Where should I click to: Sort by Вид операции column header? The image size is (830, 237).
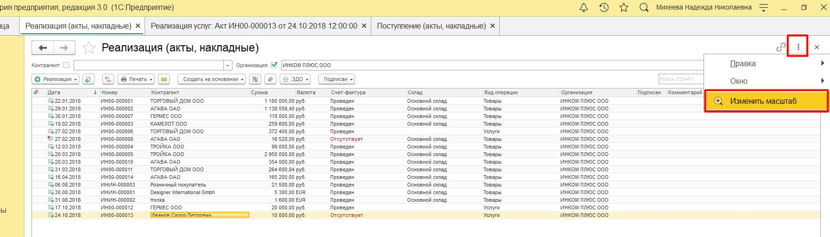[x=521, y=92]
